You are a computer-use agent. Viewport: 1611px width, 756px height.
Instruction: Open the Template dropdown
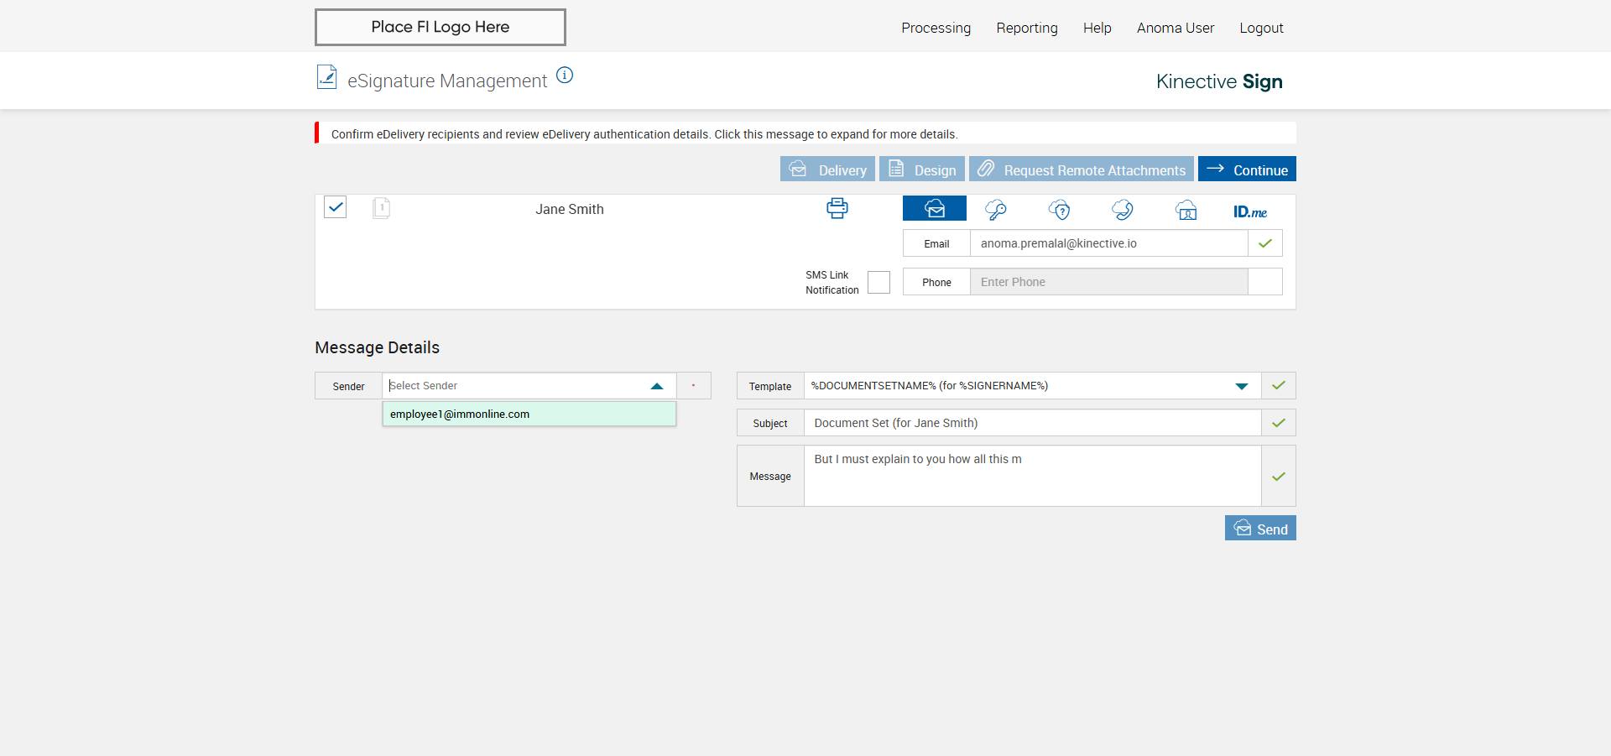(1241, 386)
